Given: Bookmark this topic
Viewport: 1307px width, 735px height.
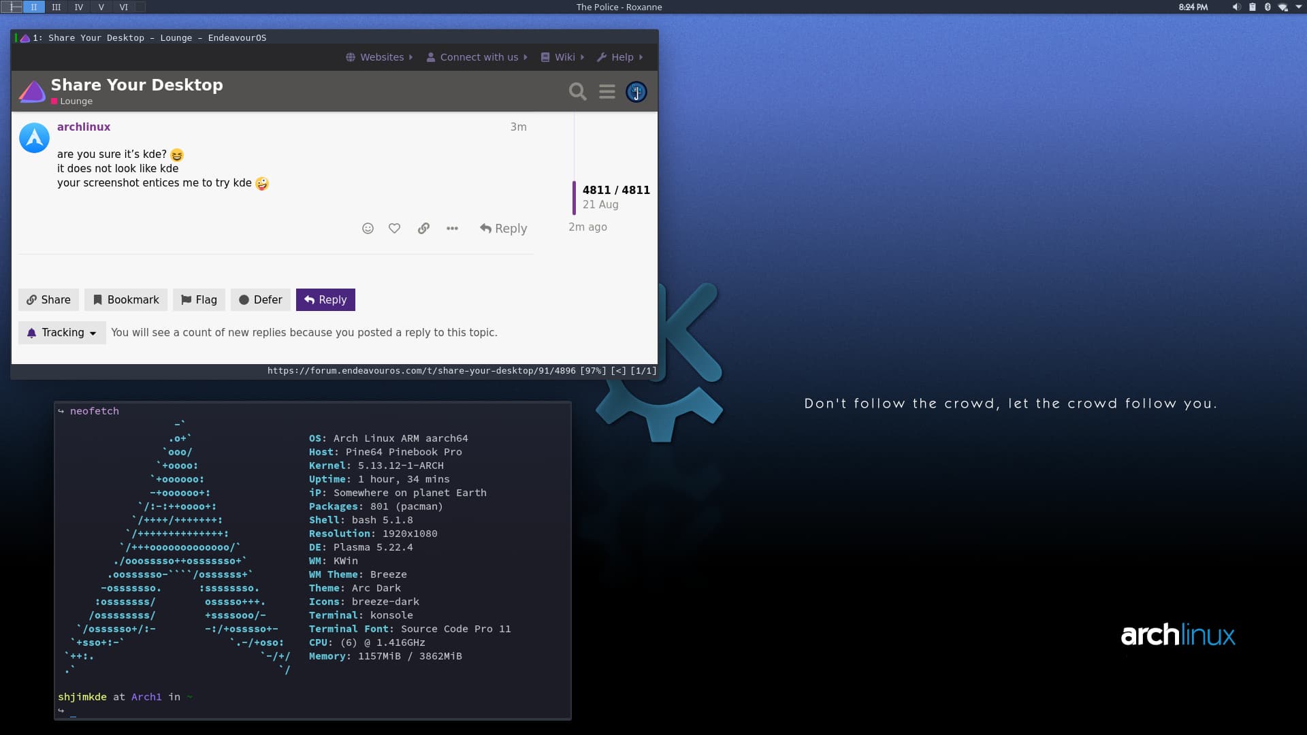Looking at the screenshot, I should coord(126,299).
